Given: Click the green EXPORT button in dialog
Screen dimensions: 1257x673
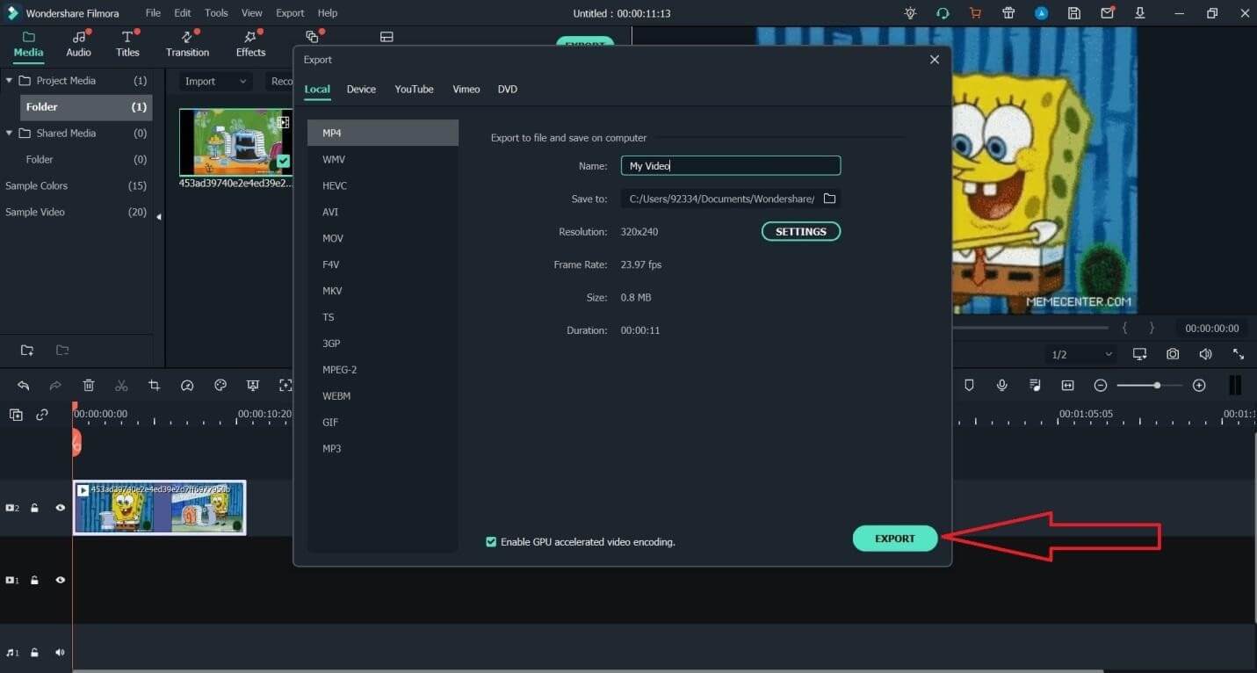Looking at the screenshot, I should pyautogui.click(x=895, y=539).
